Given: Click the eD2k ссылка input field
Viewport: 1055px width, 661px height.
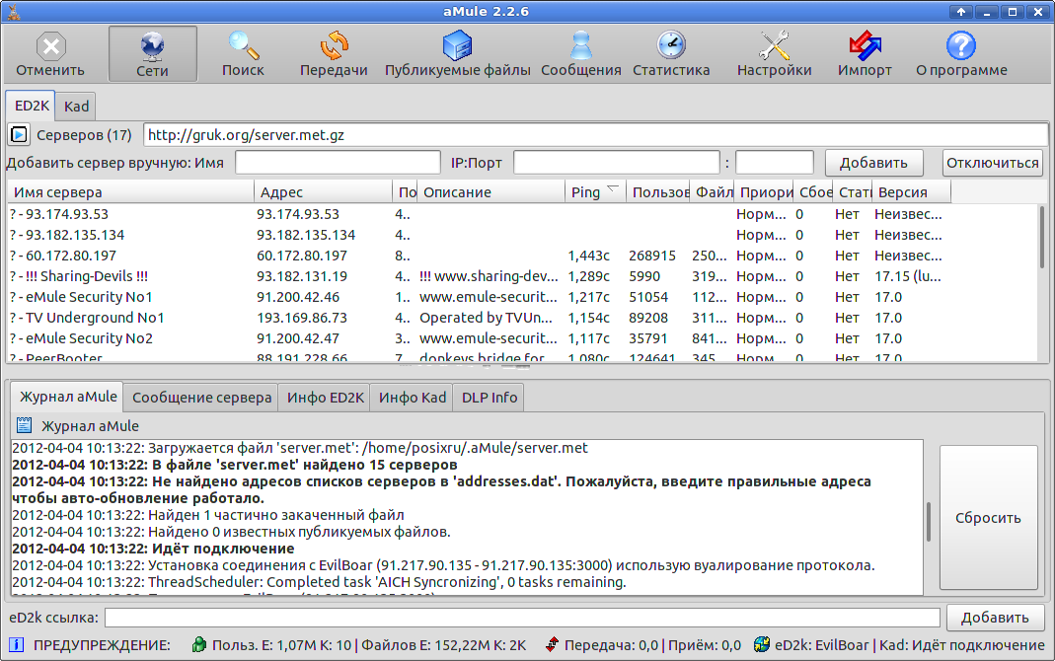Looking at the screenshot, I should pyautogui.click(x=522, y=618).
